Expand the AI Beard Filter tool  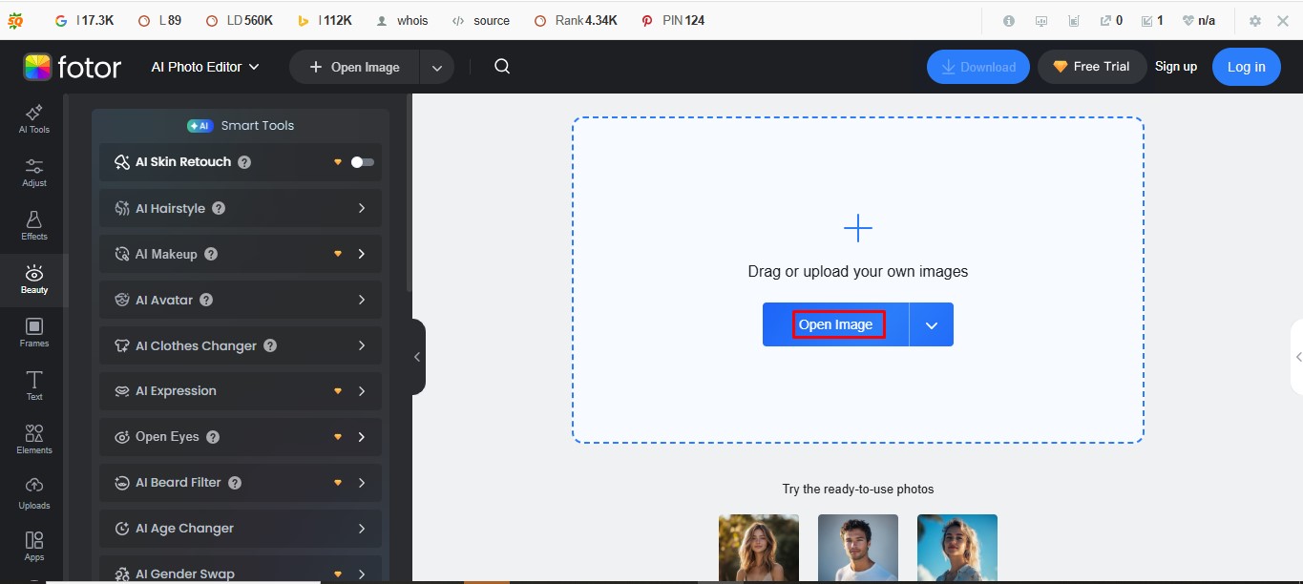click(362, 483)
